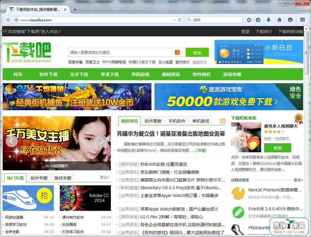Click the 百度杀毒 hot search link

[x=75, y=62]
